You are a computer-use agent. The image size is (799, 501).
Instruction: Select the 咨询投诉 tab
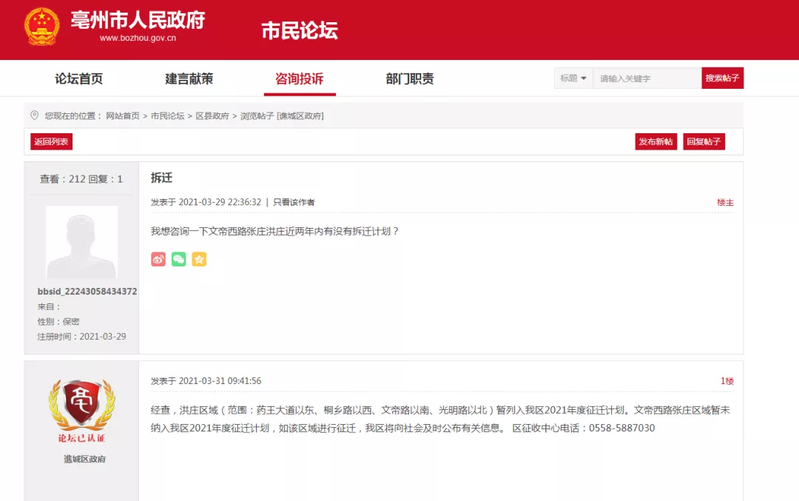(x=299, y=79)
